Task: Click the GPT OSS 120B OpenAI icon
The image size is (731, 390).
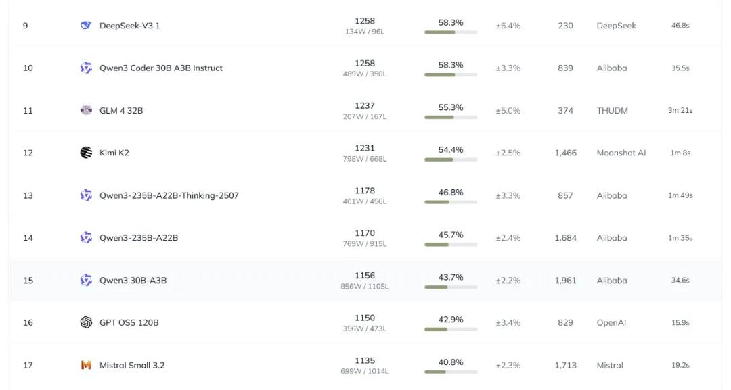Action: click(x=86, y=322)
